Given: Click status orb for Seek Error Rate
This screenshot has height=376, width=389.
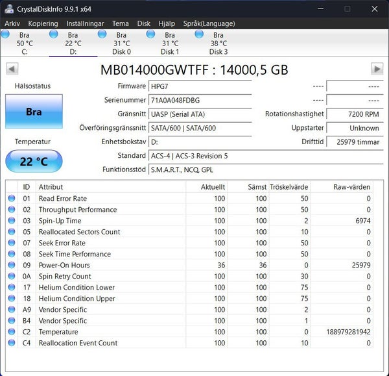Looking at the screenshot, I should coord(12,243).
